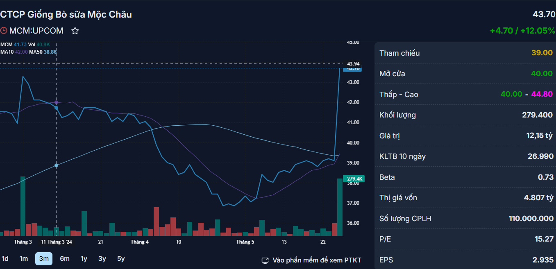Switch chart range to 1d
556x269 pixels.
5,259
